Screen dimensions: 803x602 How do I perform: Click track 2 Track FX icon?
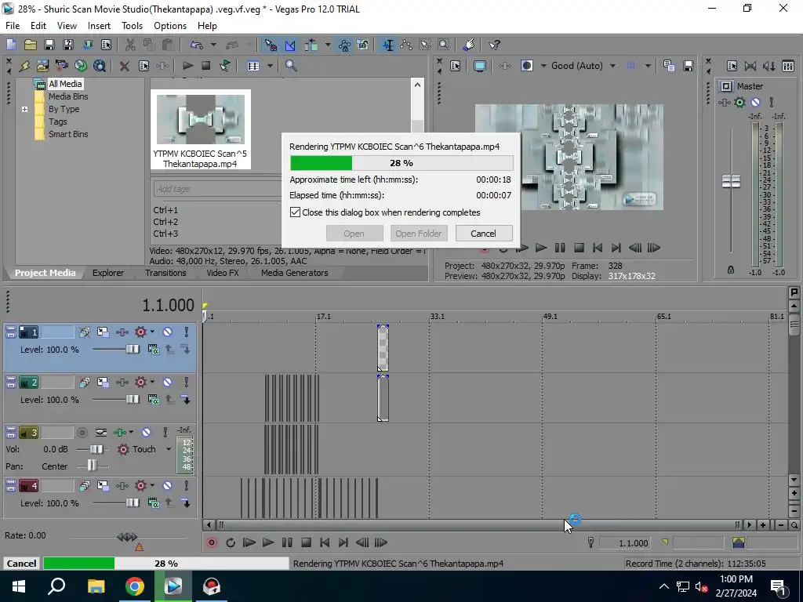coord(122,383)
